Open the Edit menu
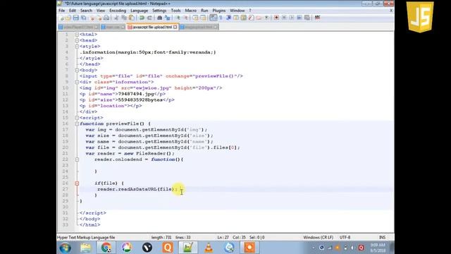This screenshot has width=451, height=254. 73,11
